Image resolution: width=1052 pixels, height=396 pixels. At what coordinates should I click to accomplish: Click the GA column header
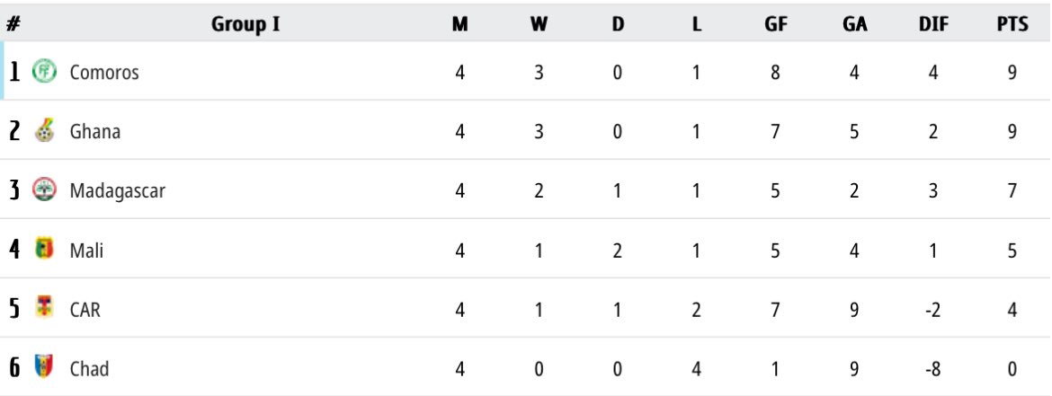pyautogui.click(x=855, y=25)
